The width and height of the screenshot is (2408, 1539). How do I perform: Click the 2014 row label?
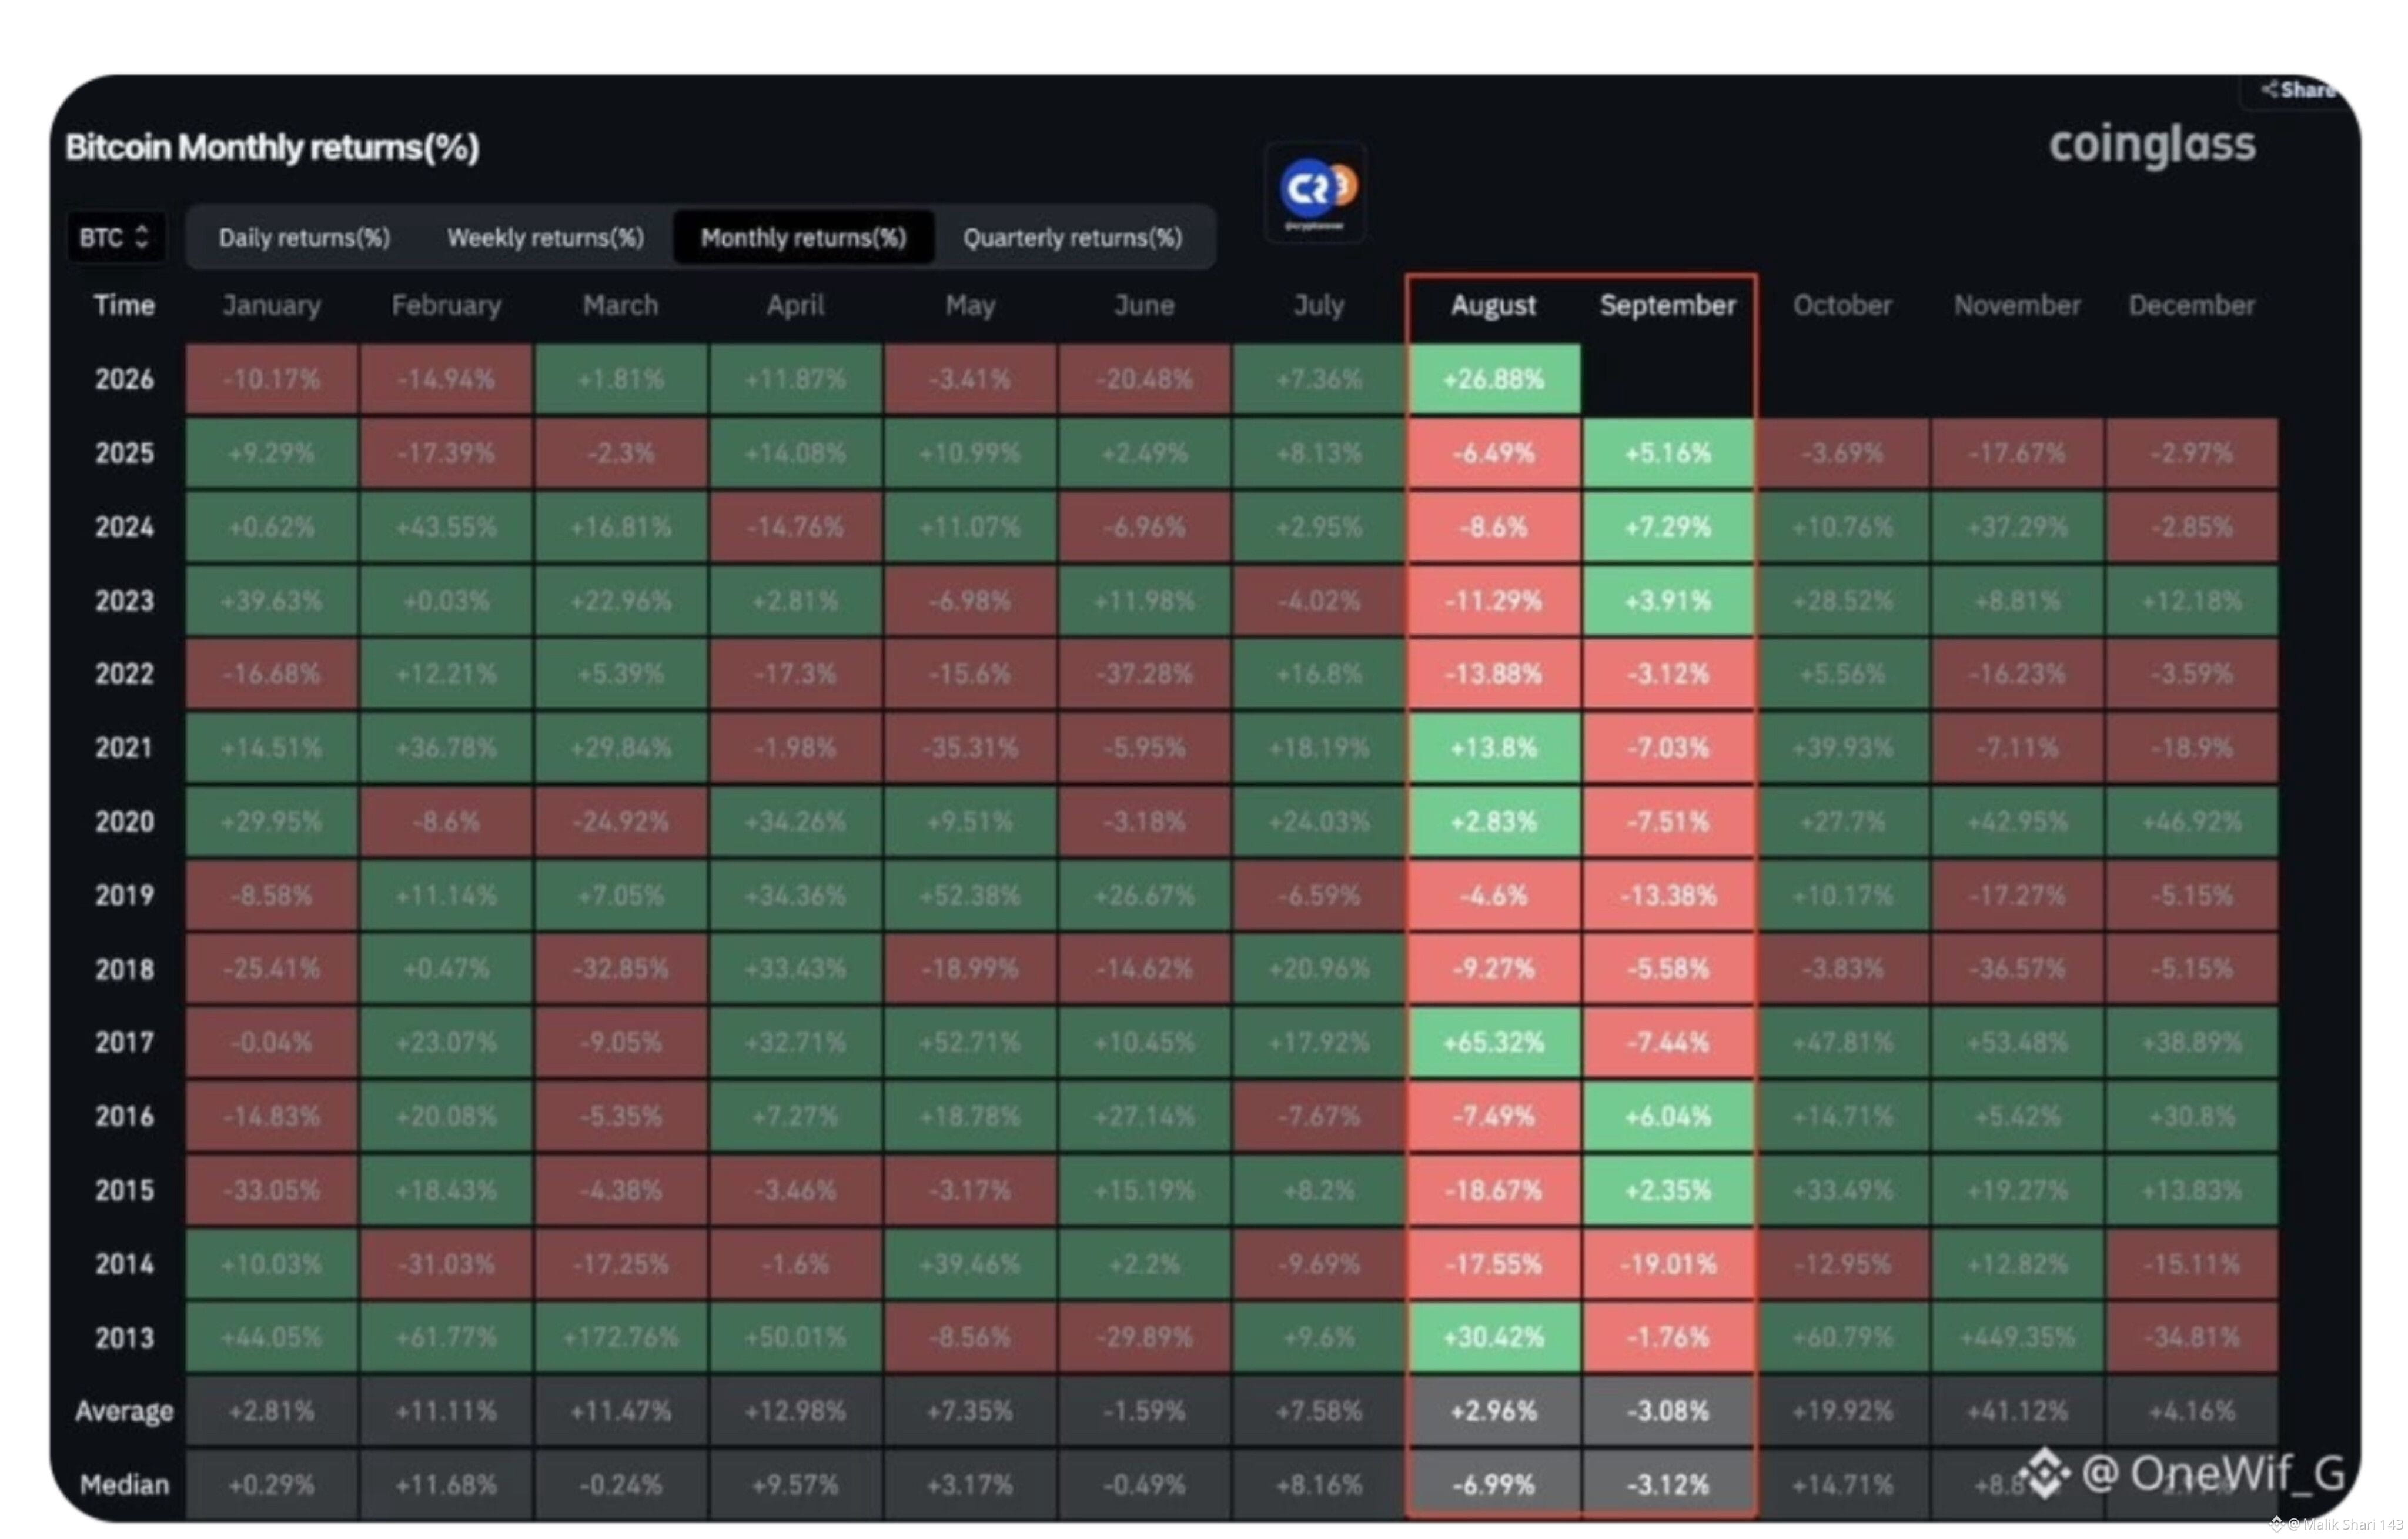(124, 1264)
